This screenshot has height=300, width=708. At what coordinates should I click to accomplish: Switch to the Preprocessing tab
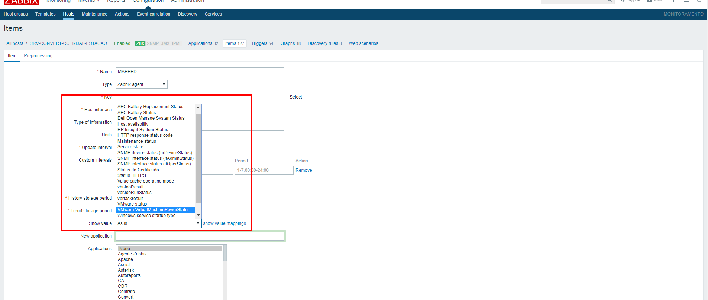click(38, 56)
